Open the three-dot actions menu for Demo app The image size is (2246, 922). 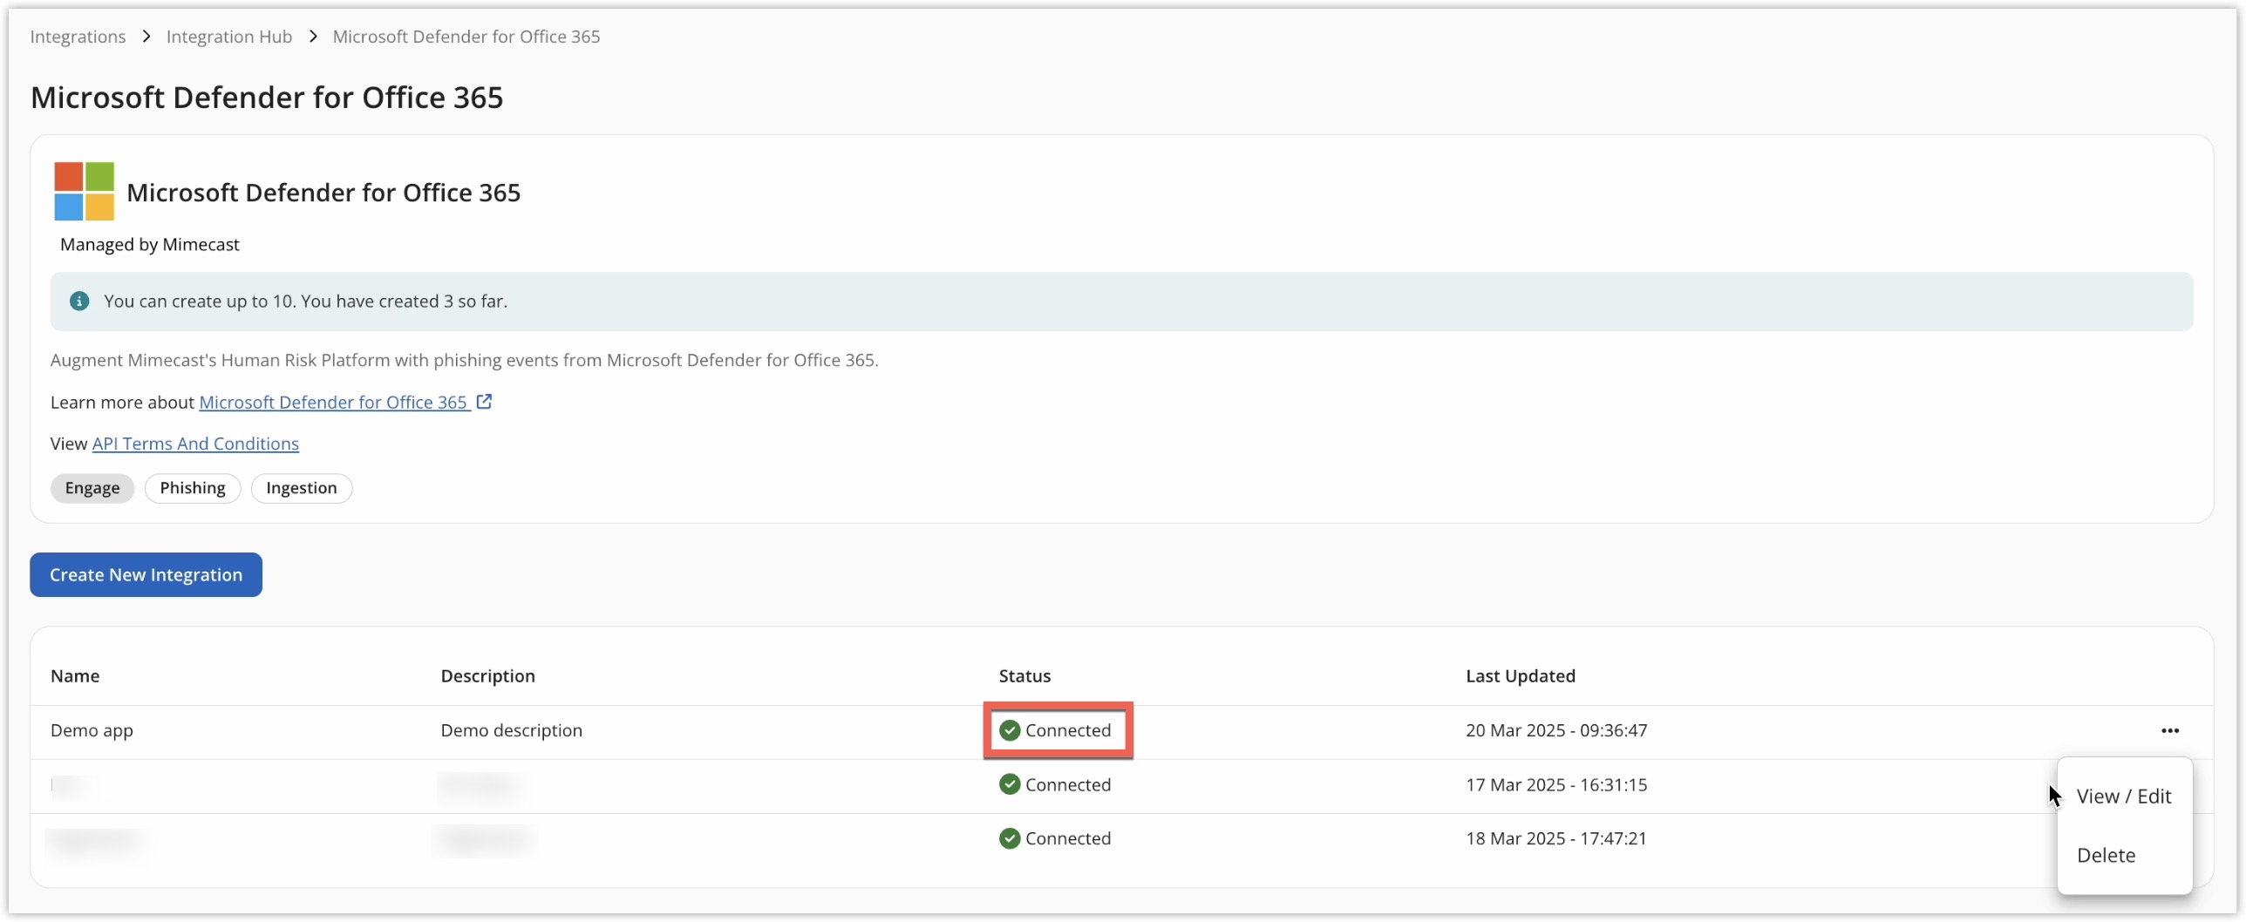pyautogui.click(x=2170, y=730)
